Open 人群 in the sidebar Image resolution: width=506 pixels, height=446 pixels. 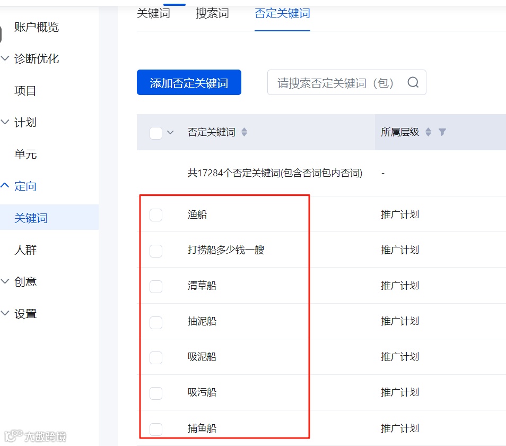click(x=25, y=250)
